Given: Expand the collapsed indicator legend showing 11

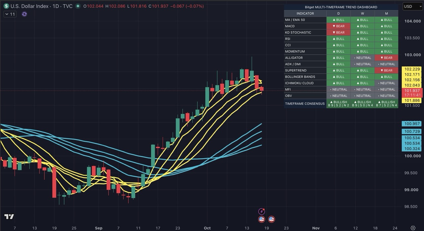Looking at the screenshot, I should (x=10, y=14).
